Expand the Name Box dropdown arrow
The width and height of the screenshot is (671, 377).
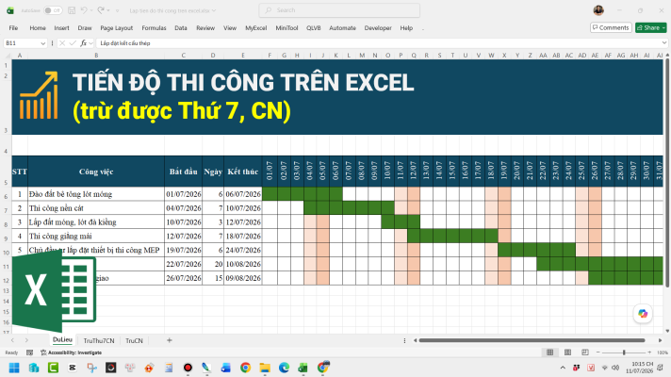tap(42, 43)
